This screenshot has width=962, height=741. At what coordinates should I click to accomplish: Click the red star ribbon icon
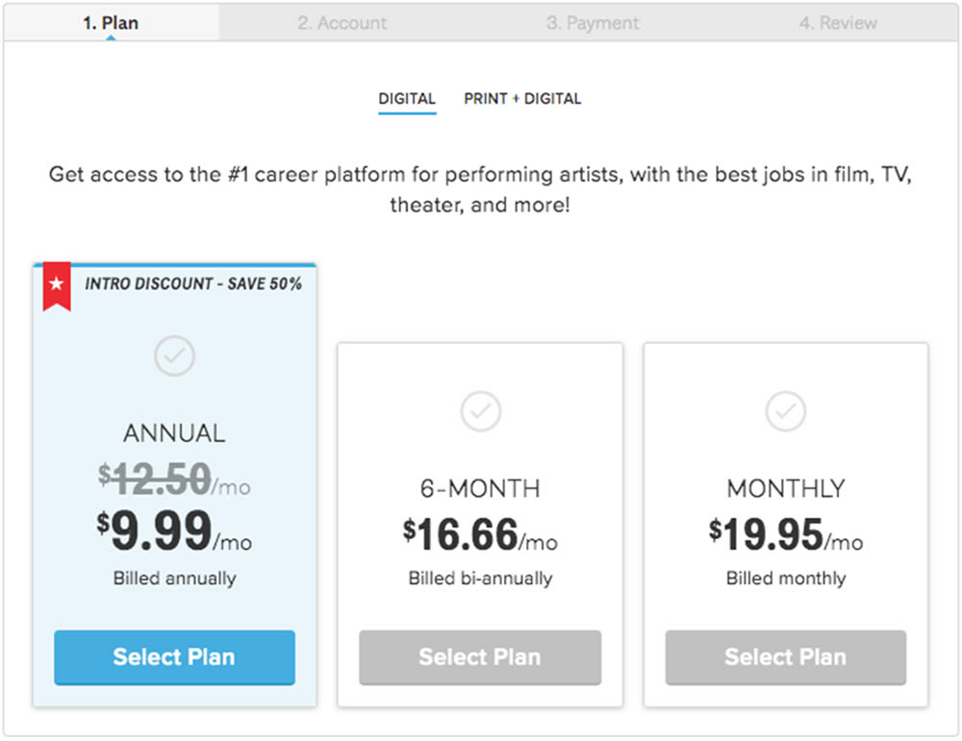pos(57,286)
